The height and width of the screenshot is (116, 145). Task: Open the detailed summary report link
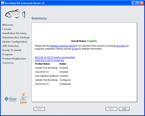point(62,46)
